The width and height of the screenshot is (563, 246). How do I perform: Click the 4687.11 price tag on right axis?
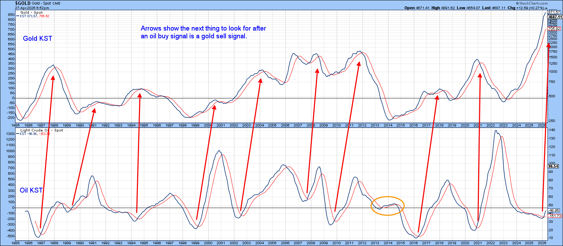555,17
